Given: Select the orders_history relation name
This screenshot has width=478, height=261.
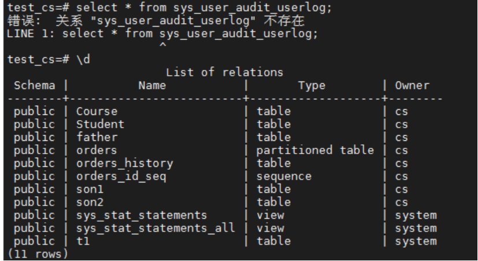Looking at the screenshot, I should pos(124,163).
